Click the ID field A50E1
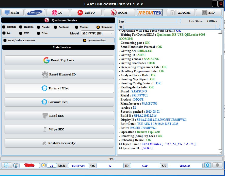 click(145, 166)
